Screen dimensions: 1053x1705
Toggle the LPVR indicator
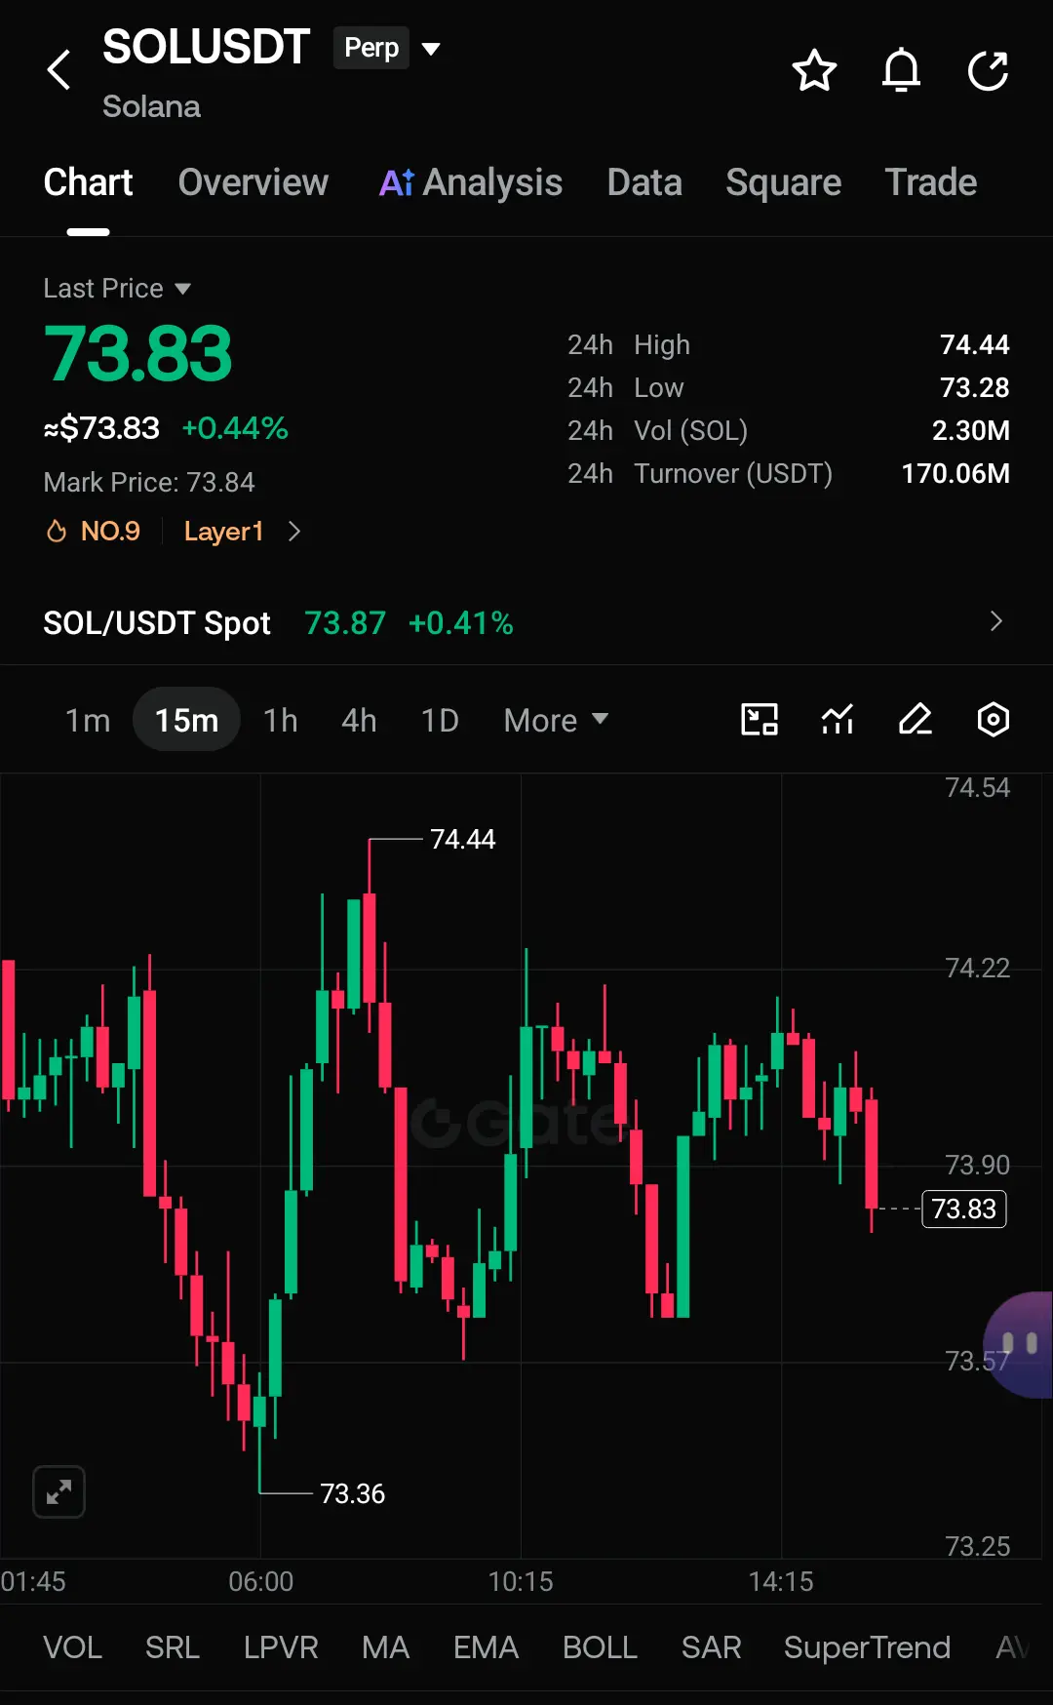click(281, 1647)
